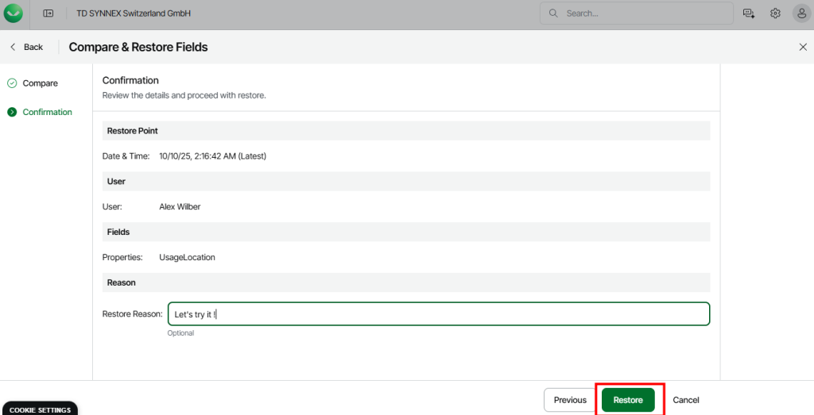Cancel the restore operation

tap(685, 400)
